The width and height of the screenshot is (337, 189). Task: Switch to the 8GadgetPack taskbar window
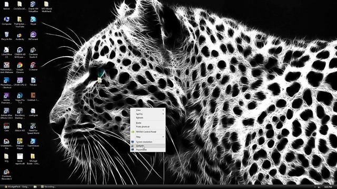click(16, 187)
